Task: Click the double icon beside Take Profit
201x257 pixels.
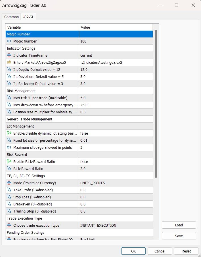Action: 9,190
